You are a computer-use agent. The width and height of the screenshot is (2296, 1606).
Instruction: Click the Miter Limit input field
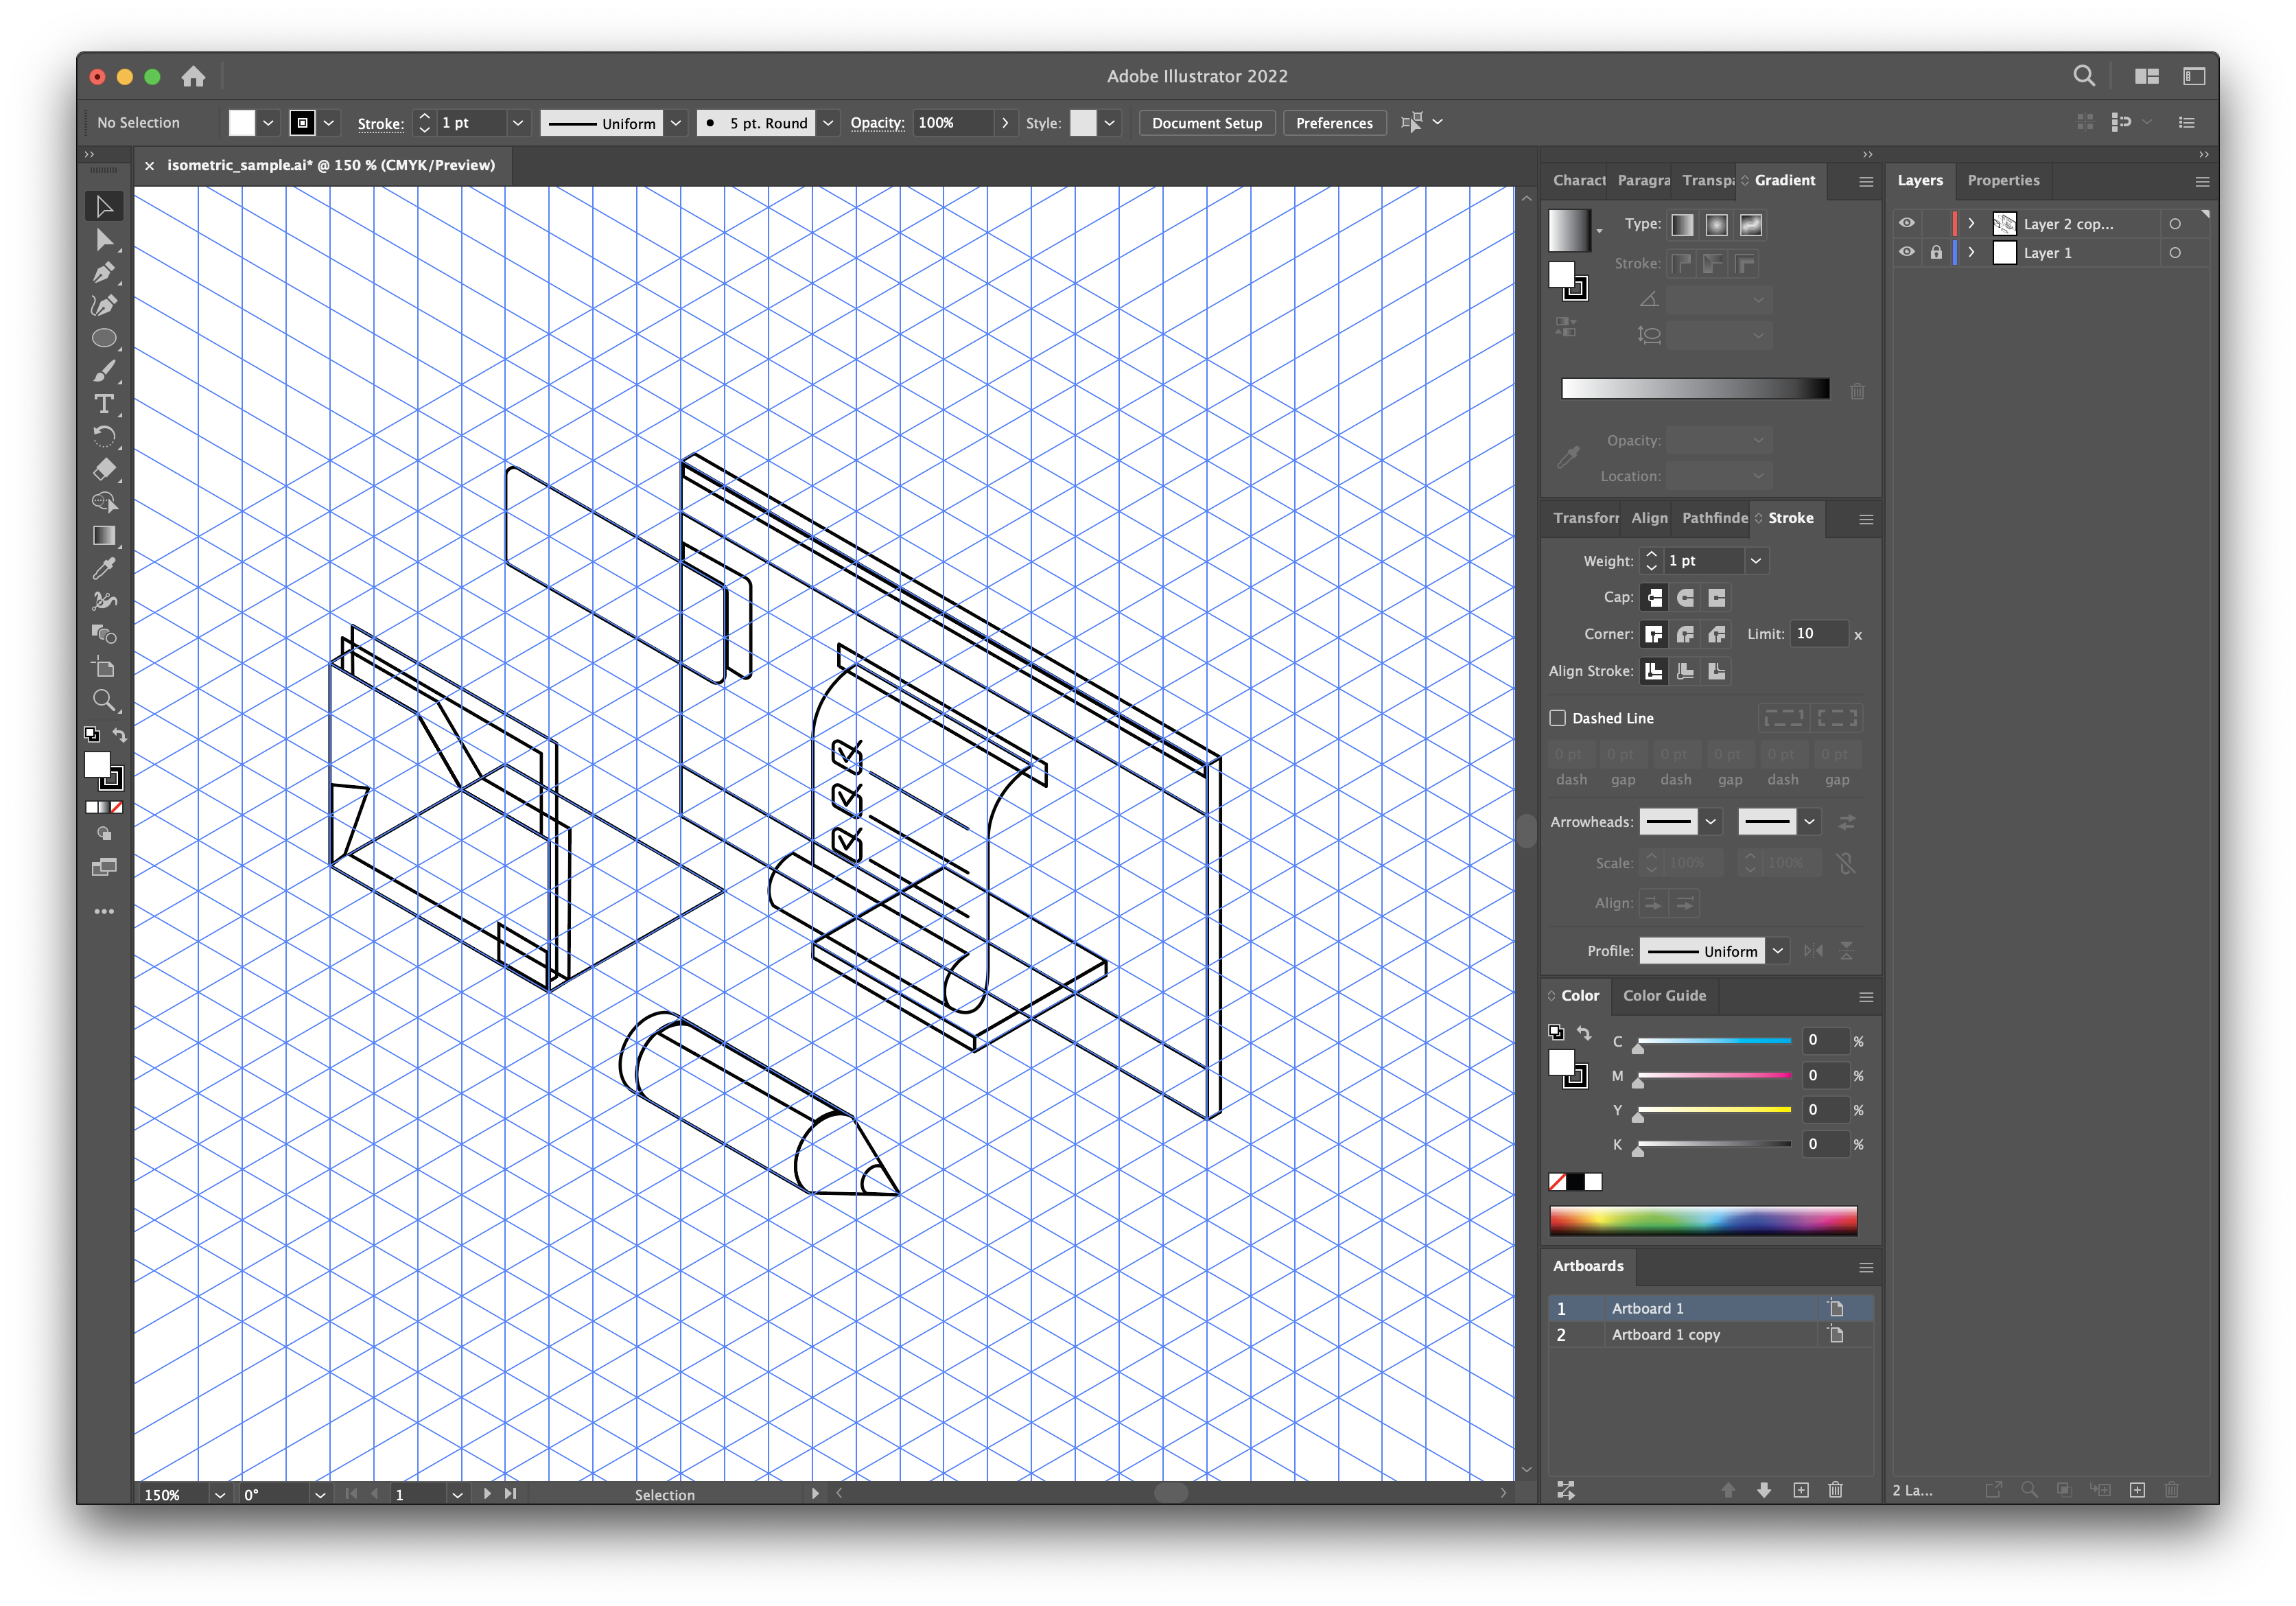[x=1820, y=634]
